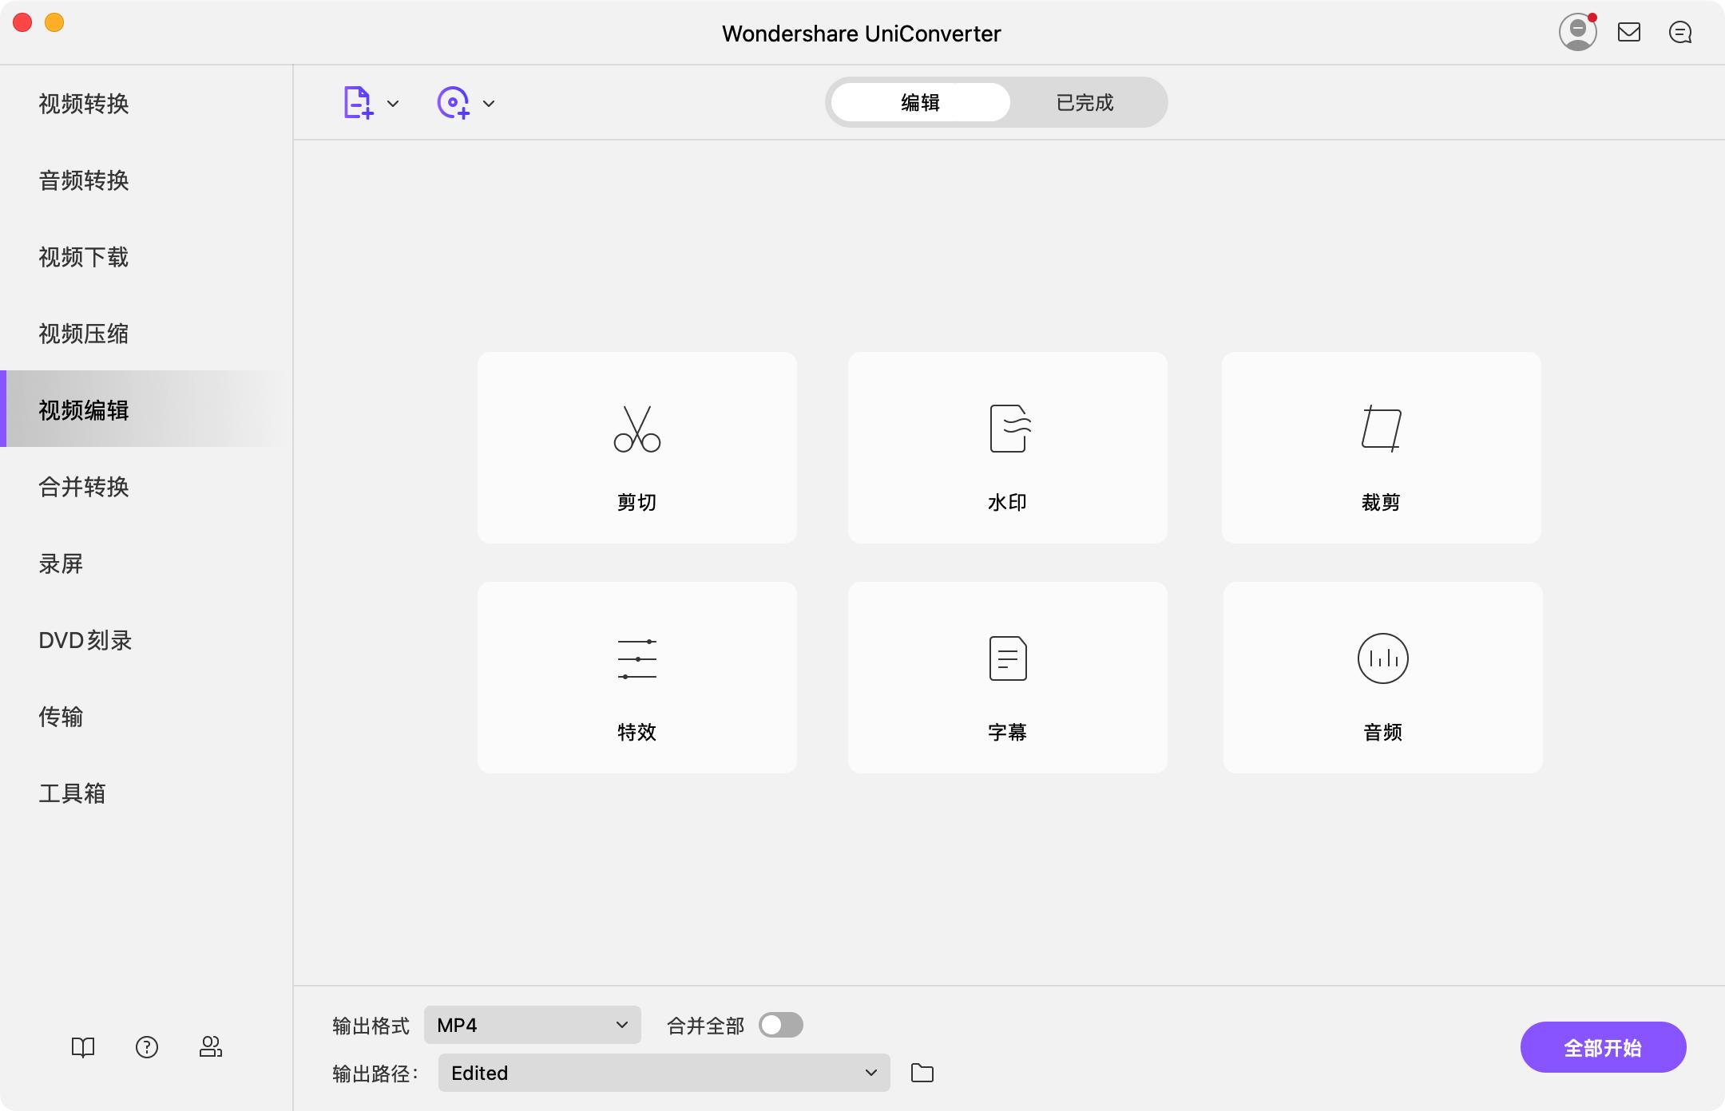Open the 音频 (Audio) editing tool

click(x=1380, y=678)
